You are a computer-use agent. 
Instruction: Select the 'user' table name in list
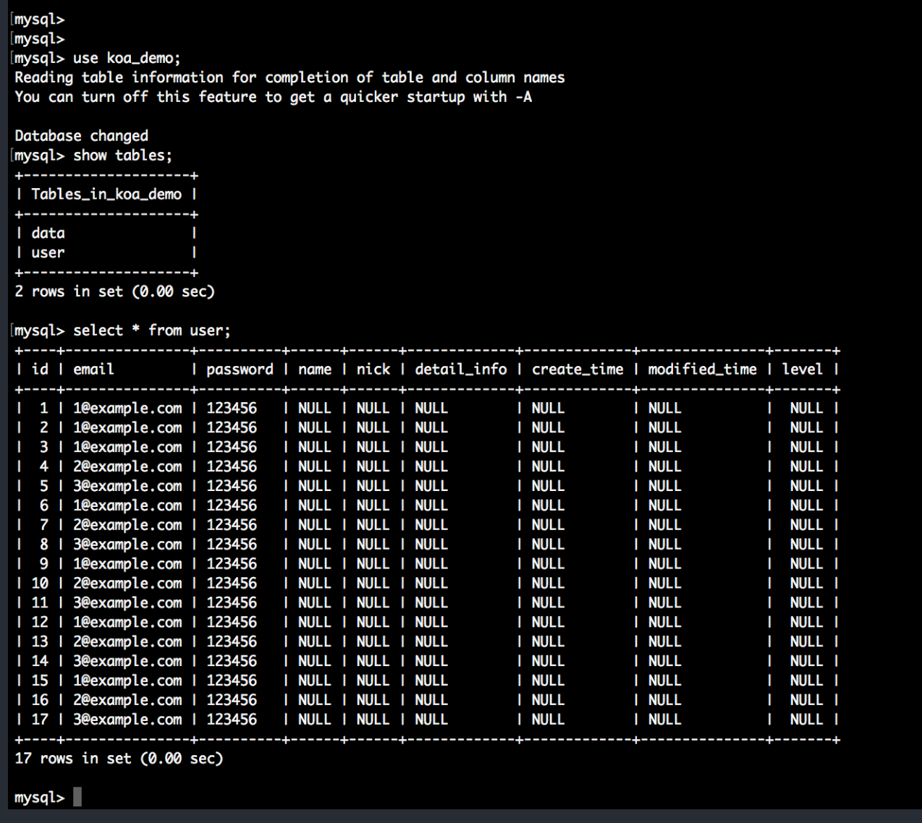[x=48, y=252]
